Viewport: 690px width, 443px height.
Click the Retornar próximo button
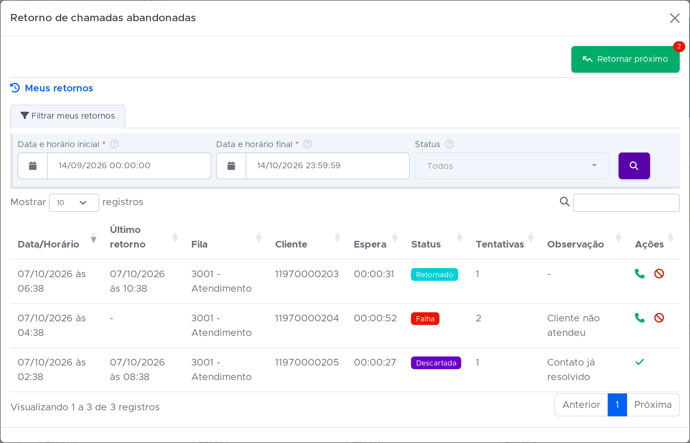point(625,59)
